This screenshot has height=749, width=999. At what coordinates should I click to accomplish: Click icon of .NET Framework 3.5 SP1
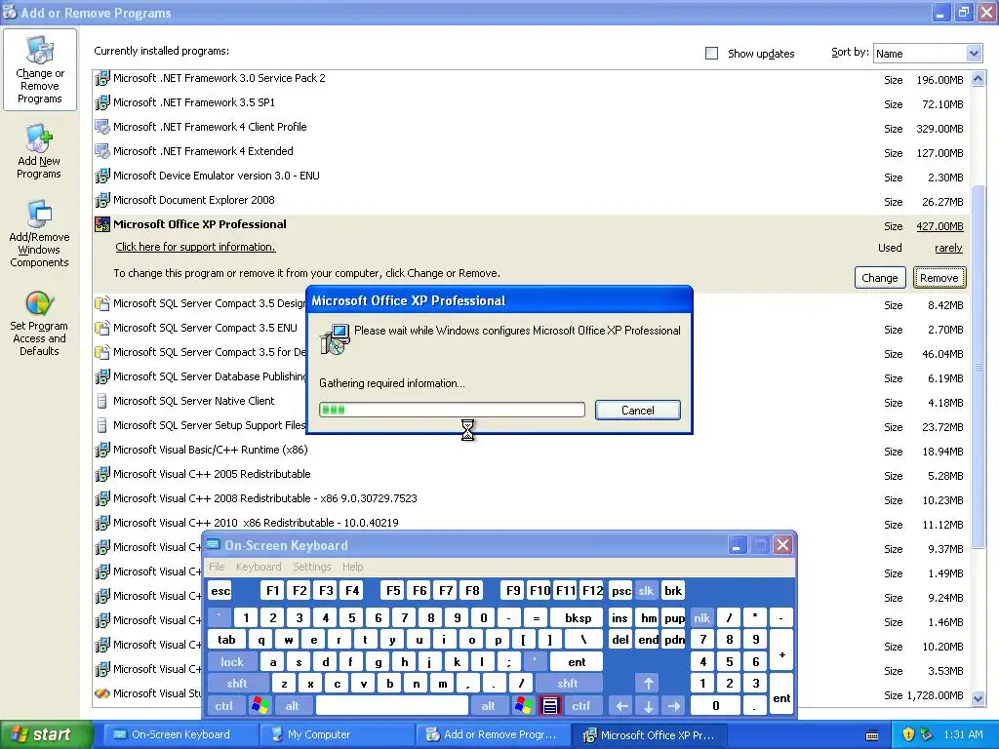click(101, 102)
